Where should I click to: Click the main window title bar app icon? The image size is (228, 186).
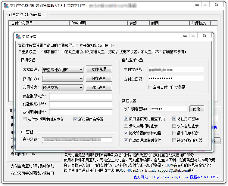pyautogui.click(x=6, y=6)
